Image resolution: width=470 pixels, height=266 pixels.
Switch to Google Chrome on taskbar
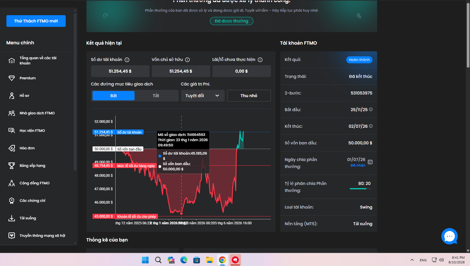click(x=222, y=260)
